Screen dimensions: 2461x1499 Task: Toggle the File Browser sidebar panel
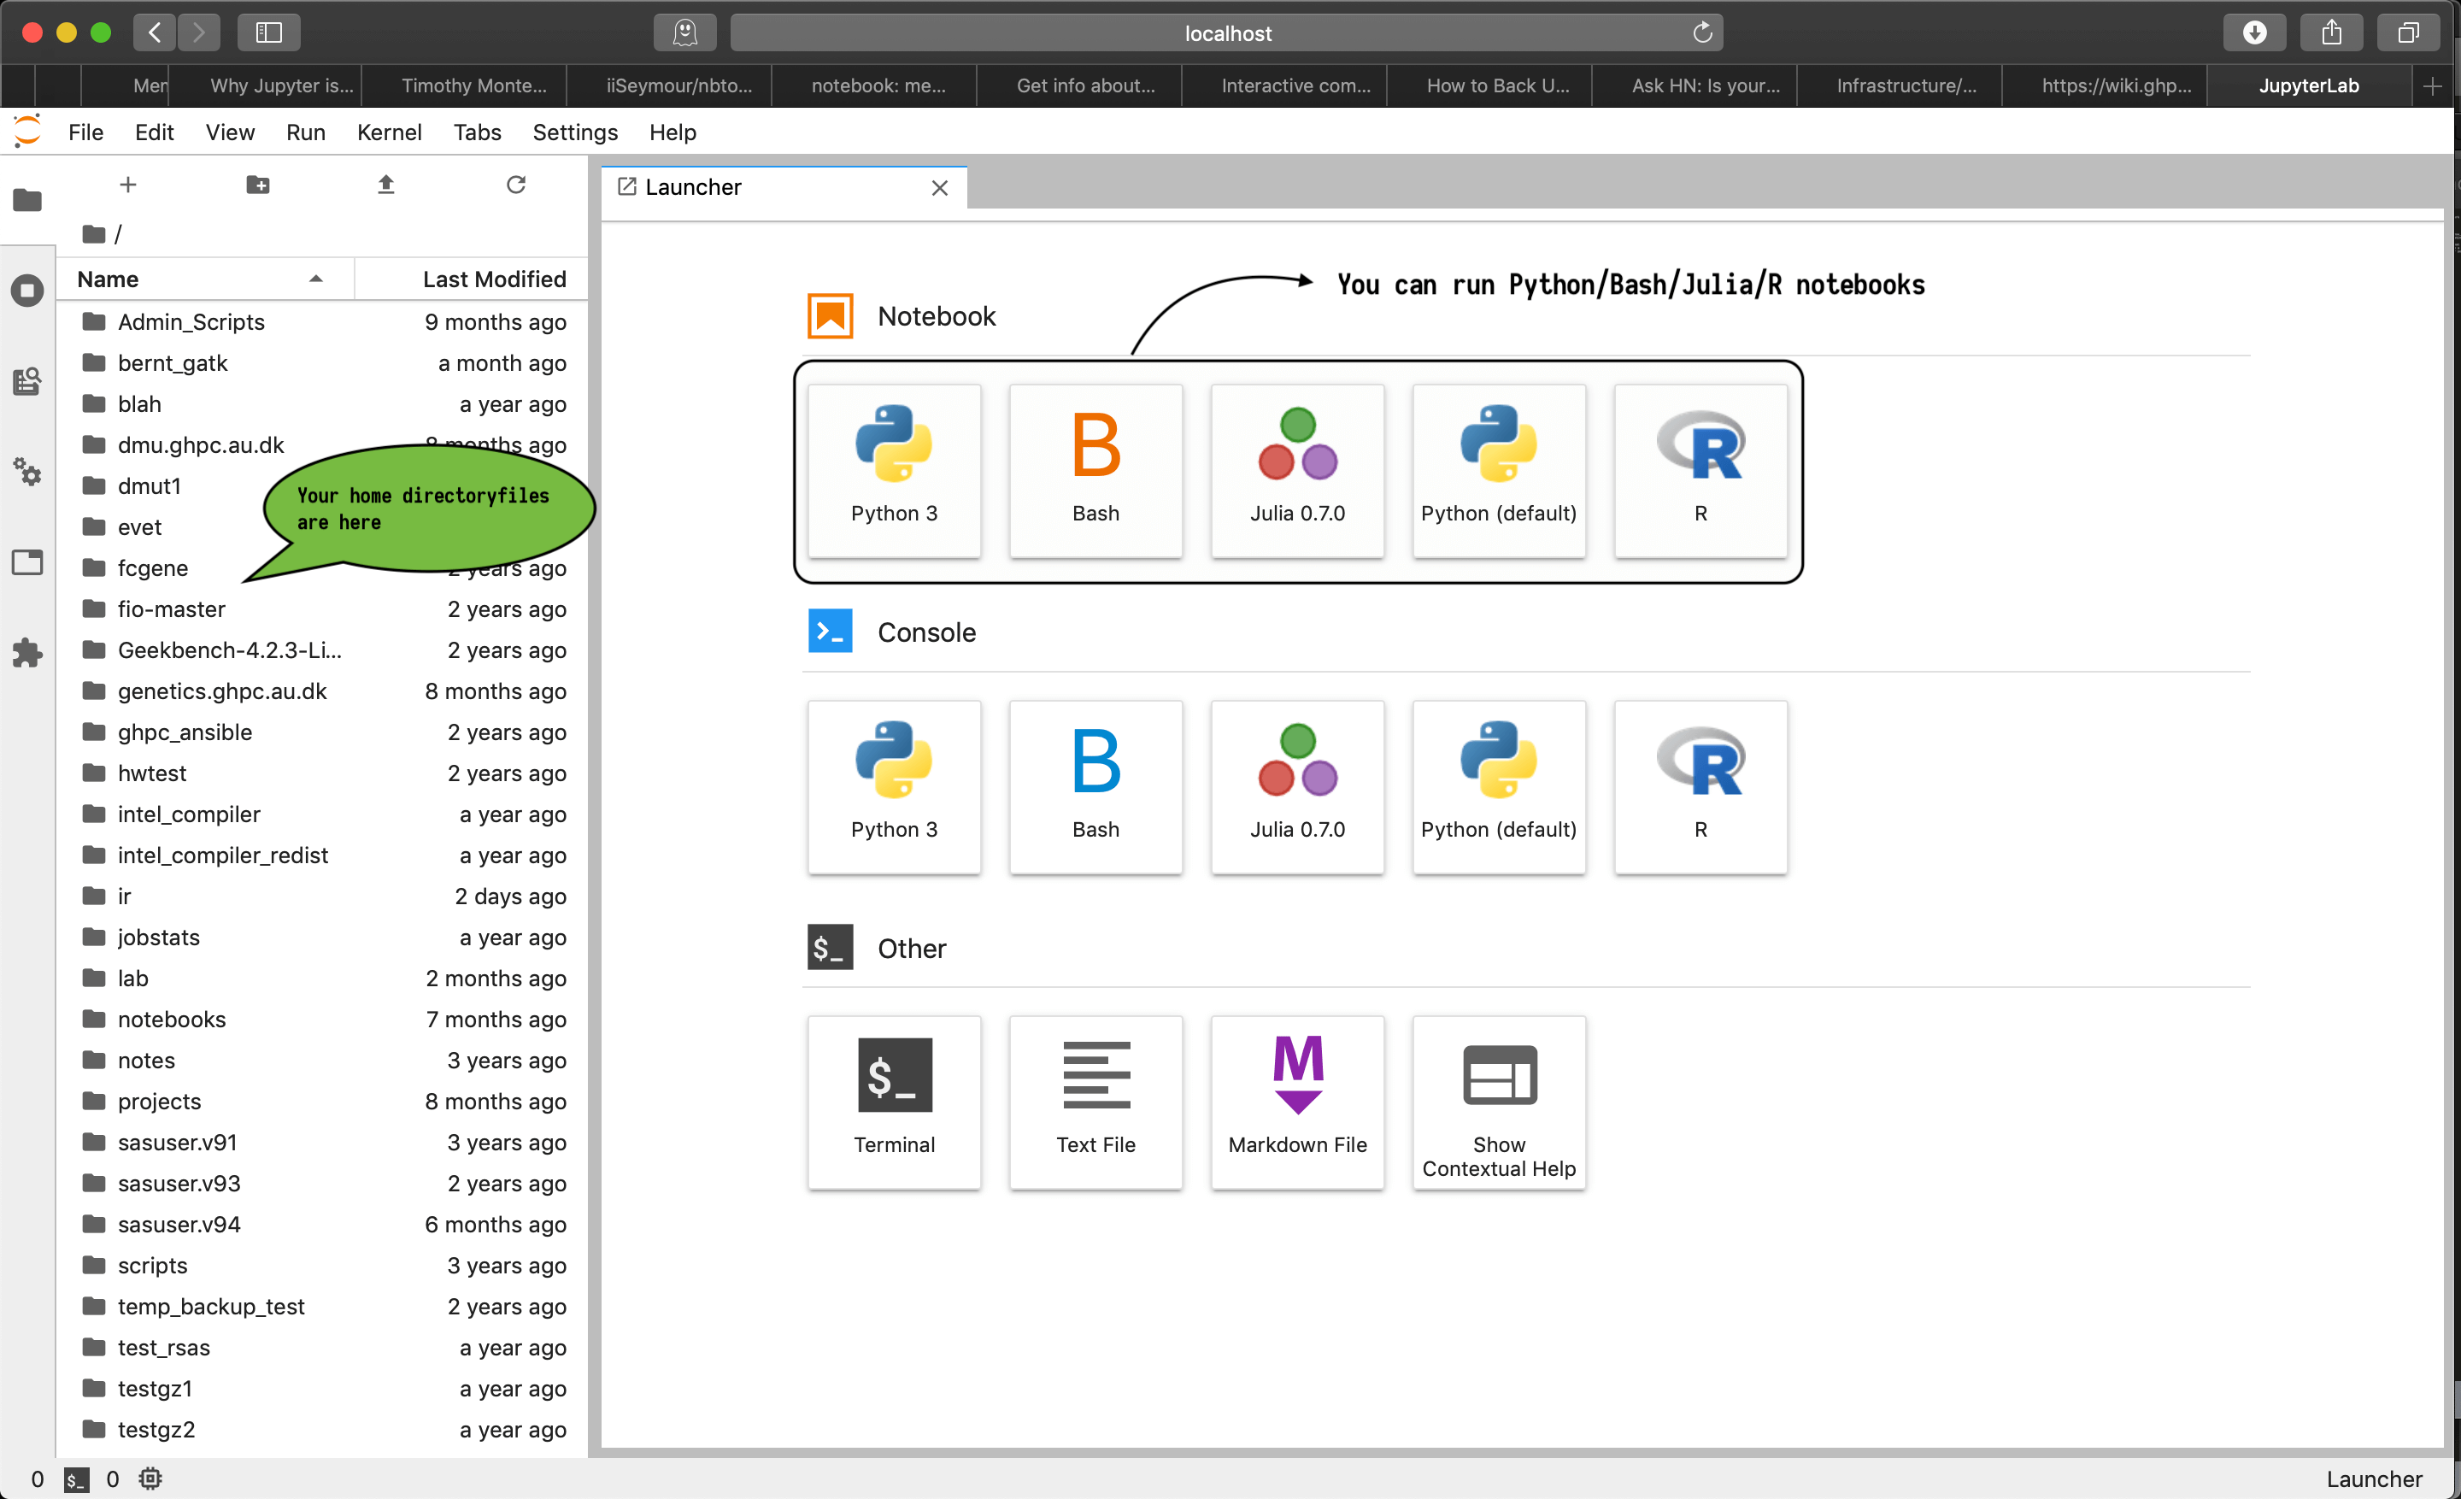point(27,200)
